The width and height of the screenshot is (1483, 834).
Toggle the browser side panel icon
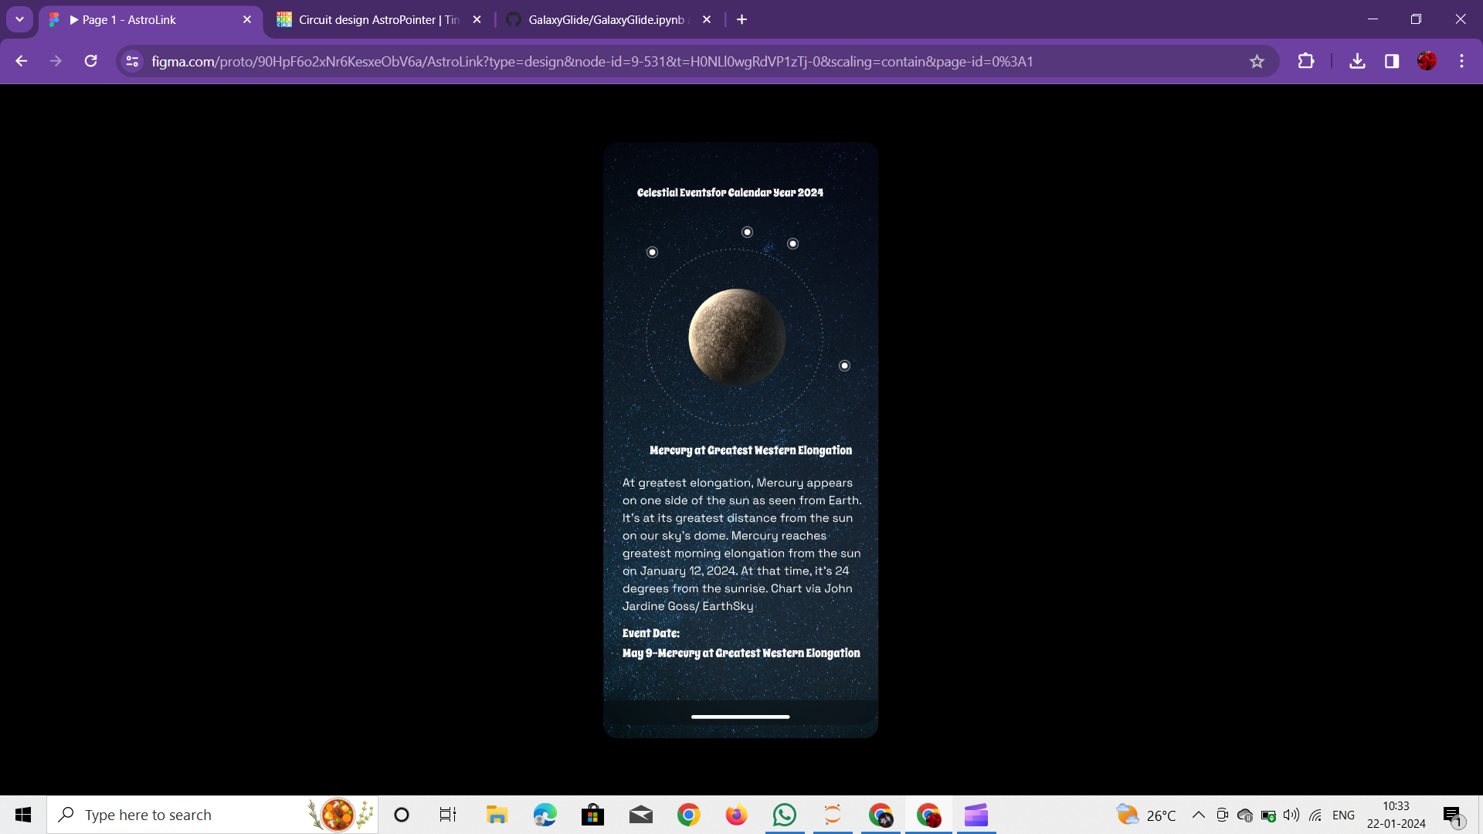[x=1392, y=62]
